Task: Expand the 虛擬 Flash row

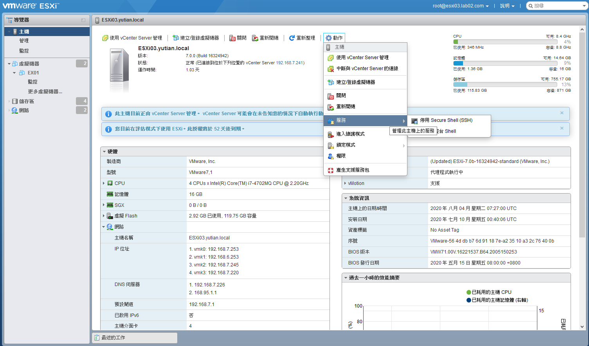Action: pyautogui.click(x=104, y=216)
